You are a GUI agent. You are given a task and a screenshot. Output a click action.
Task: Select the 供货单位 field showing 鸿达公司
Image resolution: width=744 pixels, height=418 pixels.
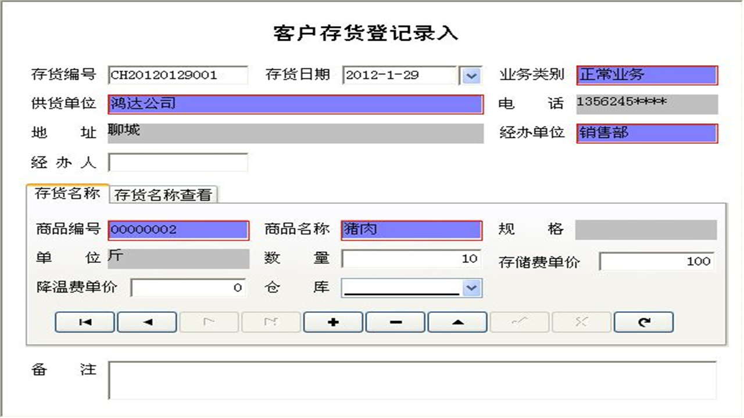(295, 105)
